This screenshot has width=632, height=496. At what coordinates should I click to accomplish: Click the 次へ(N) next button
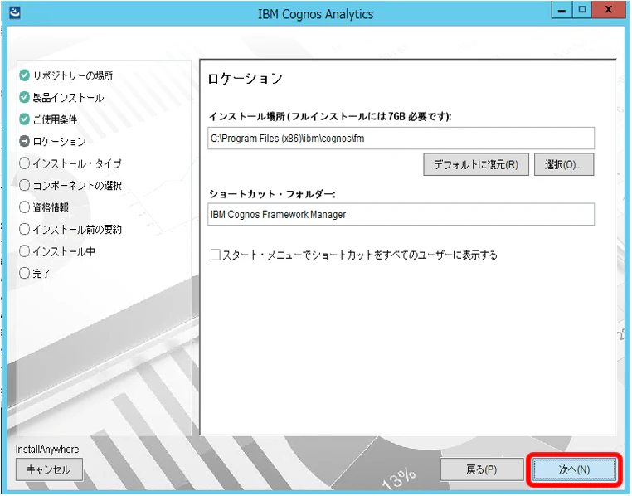coord(575,469)
